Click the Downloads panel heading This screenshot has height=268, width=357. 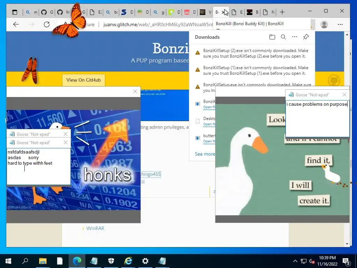point(207,37)
